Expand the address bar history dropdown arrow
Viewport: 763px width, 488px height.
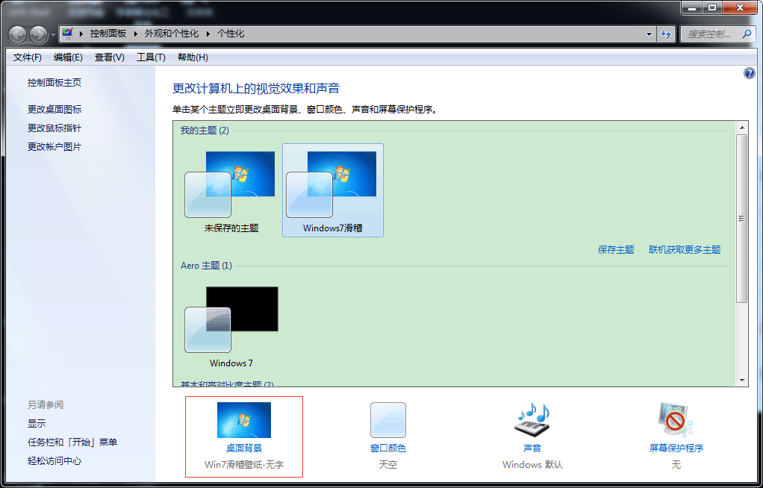coord(649,34)
